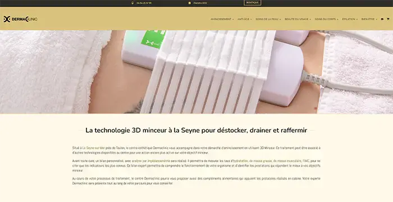Screen dimensions: 393x202
Task: Click heading 'La technologie 3D minceur à la Seyne'
Action: [x=196, y=130]
